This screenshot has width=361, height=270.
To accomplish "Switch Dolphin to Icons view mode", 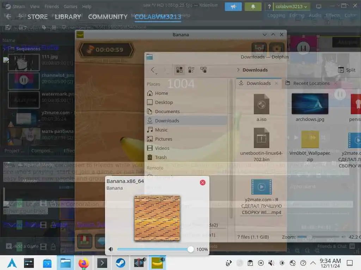I will 179,70.
